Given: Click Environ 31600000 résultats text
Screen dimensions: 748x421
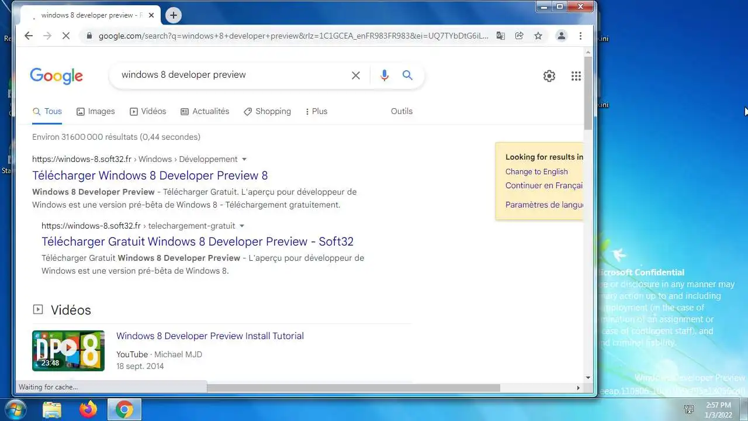Looking at the screenshot, I should (x=116, y=137).
